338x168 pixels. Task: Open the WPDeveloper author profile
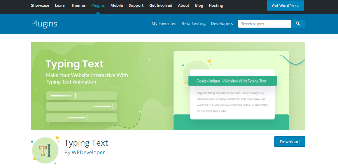[88, 152]
